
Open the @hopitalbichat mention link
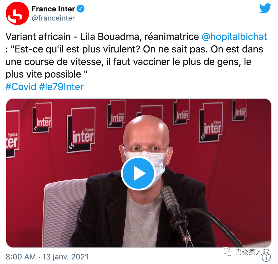click(234, 37)
